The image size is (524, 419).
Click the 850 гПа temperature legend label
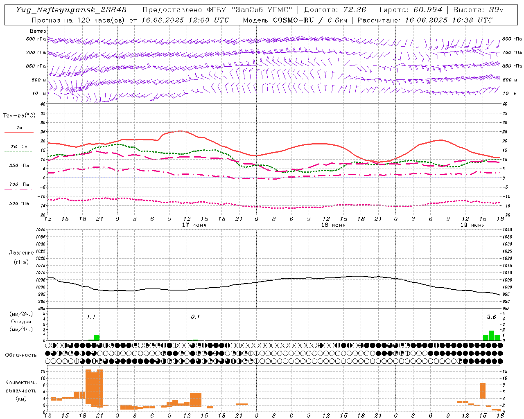click(x=19, y=166)
